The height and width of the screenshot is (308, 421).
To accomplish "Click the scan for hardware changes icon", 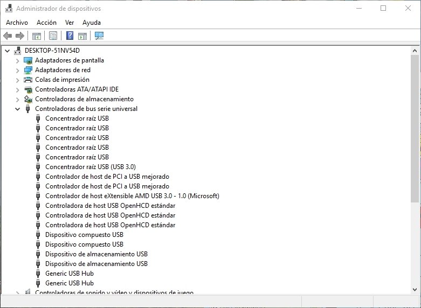I will click(x=99, y=36).
